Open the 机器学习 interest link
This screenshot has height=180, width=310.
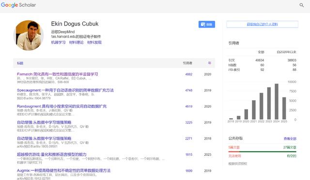[58, 42]
